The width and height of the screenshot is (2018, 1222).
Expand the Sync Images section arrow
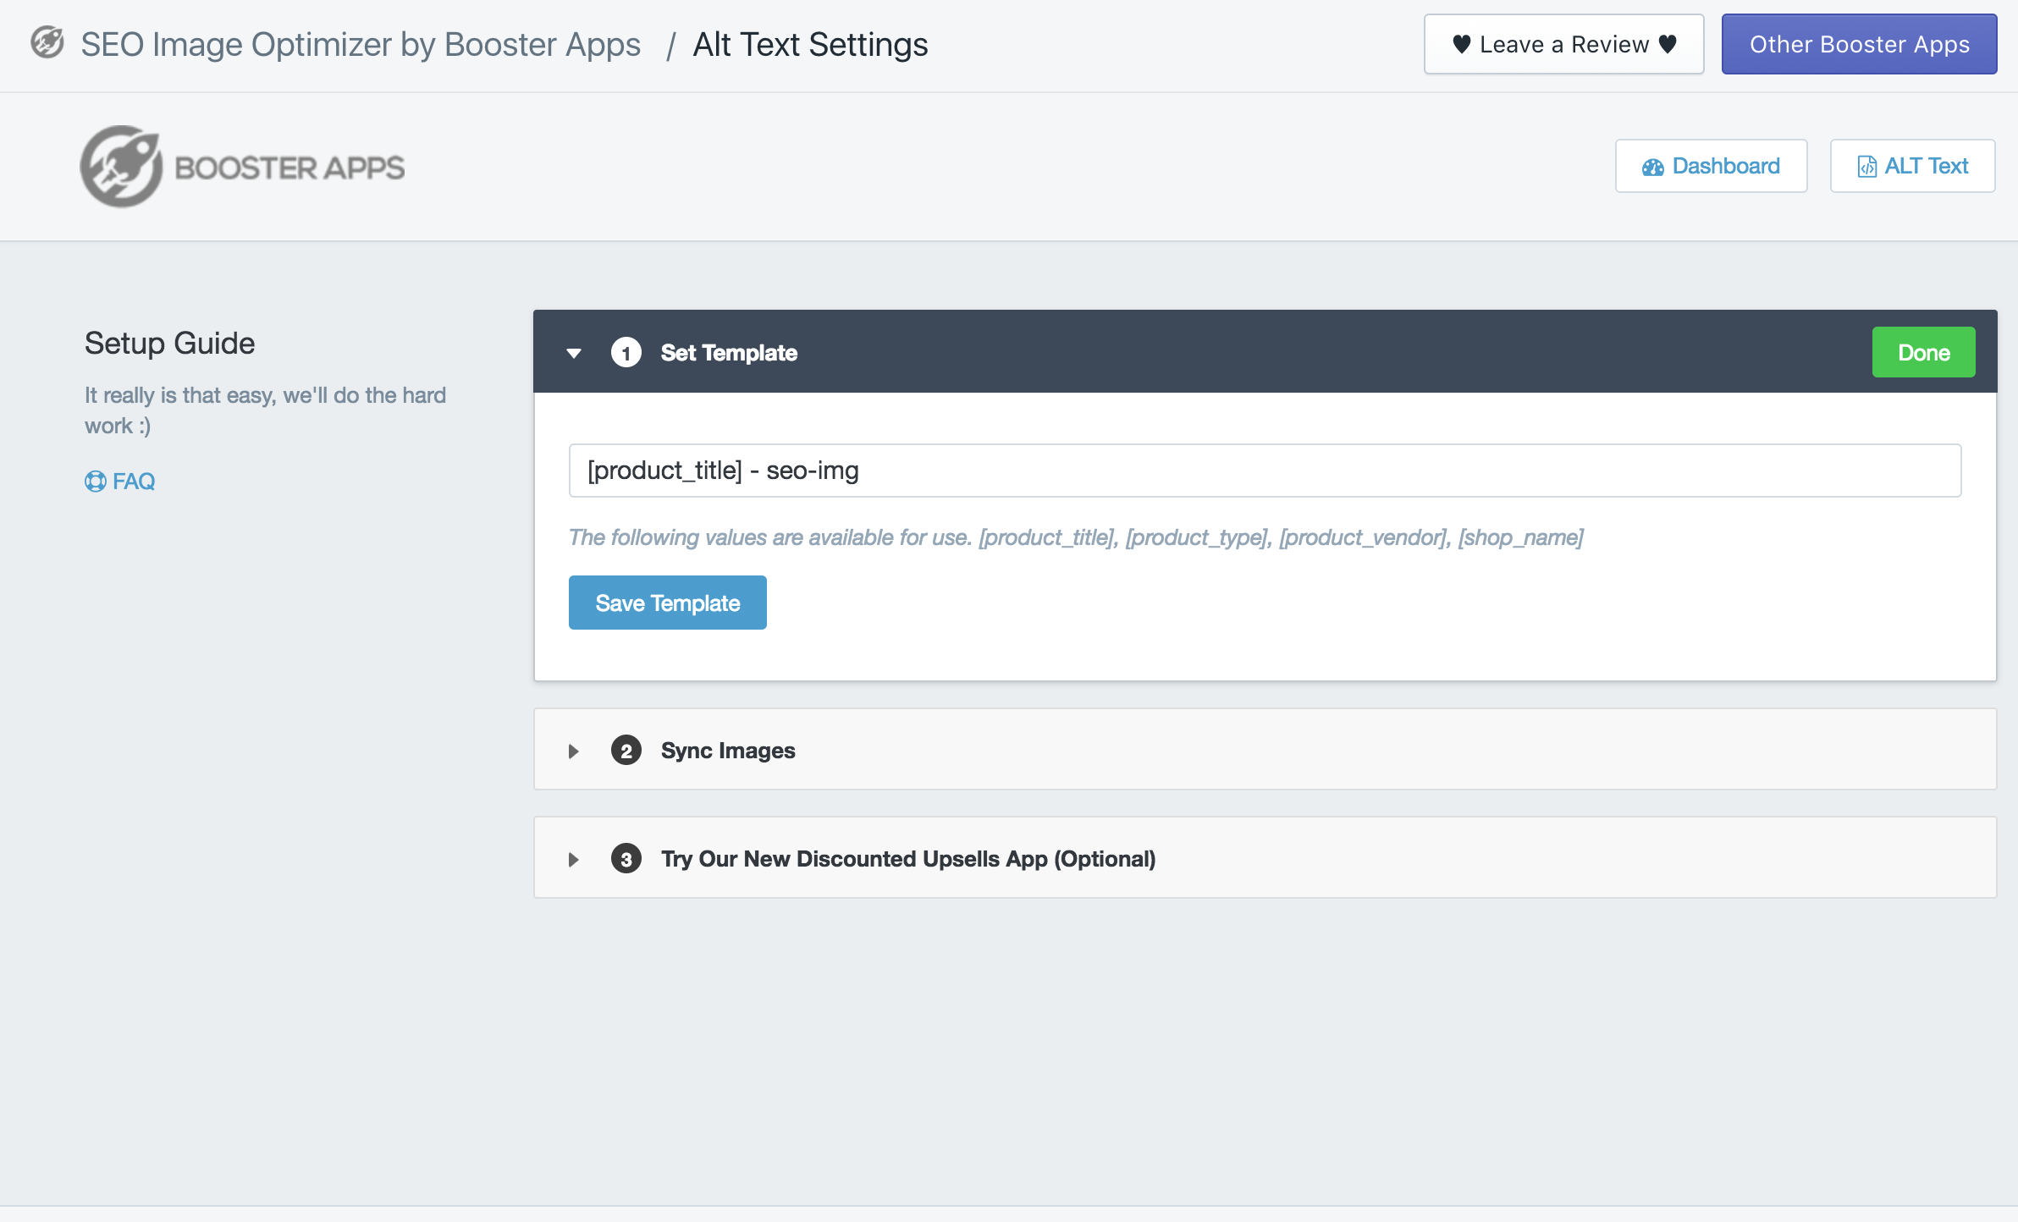(x=574, y=751)
